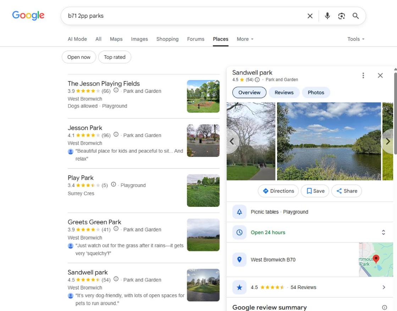Click the picnic/amenities tree icon
397x311 pixels.
point(239,212)
